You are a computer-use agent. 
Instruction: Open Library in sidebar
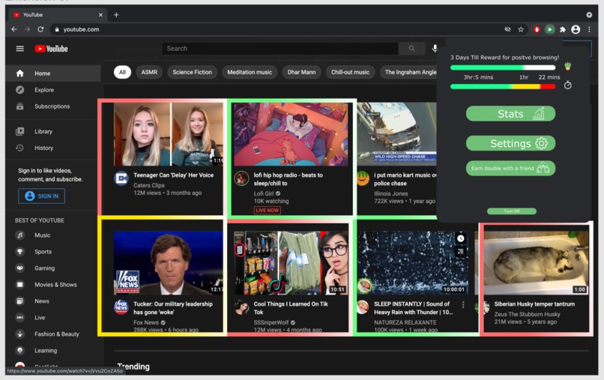point(53,131)
